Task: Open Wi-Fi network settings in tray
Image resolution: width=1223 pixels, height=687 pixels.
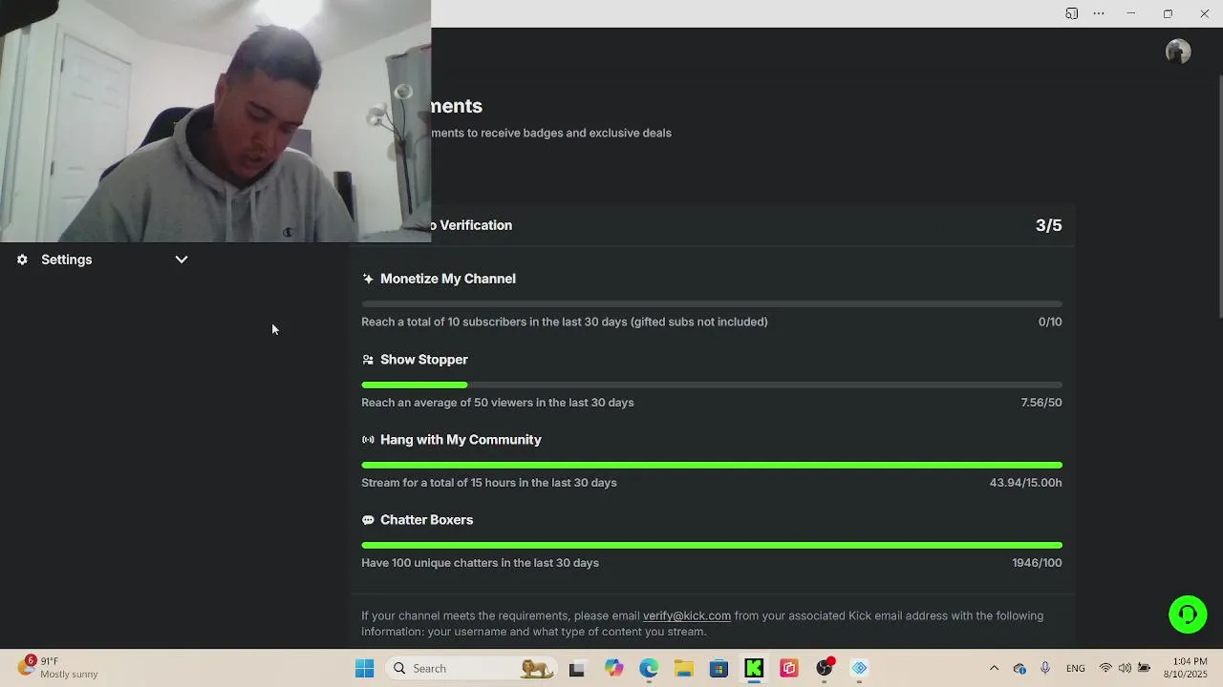Action: [1105, 669]
